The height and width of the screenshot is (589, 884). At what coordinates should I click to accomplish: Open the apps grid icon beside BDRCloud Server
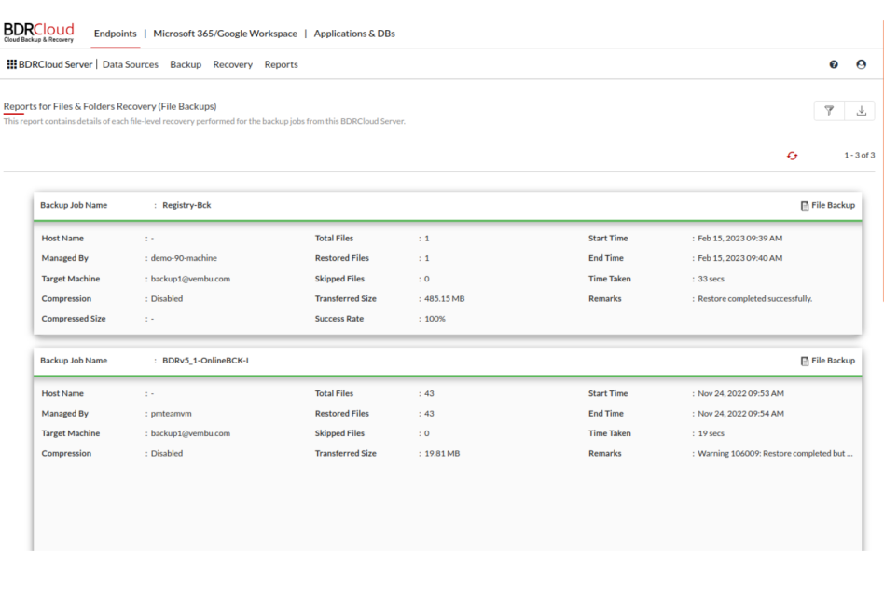click(x=11, y=64)
